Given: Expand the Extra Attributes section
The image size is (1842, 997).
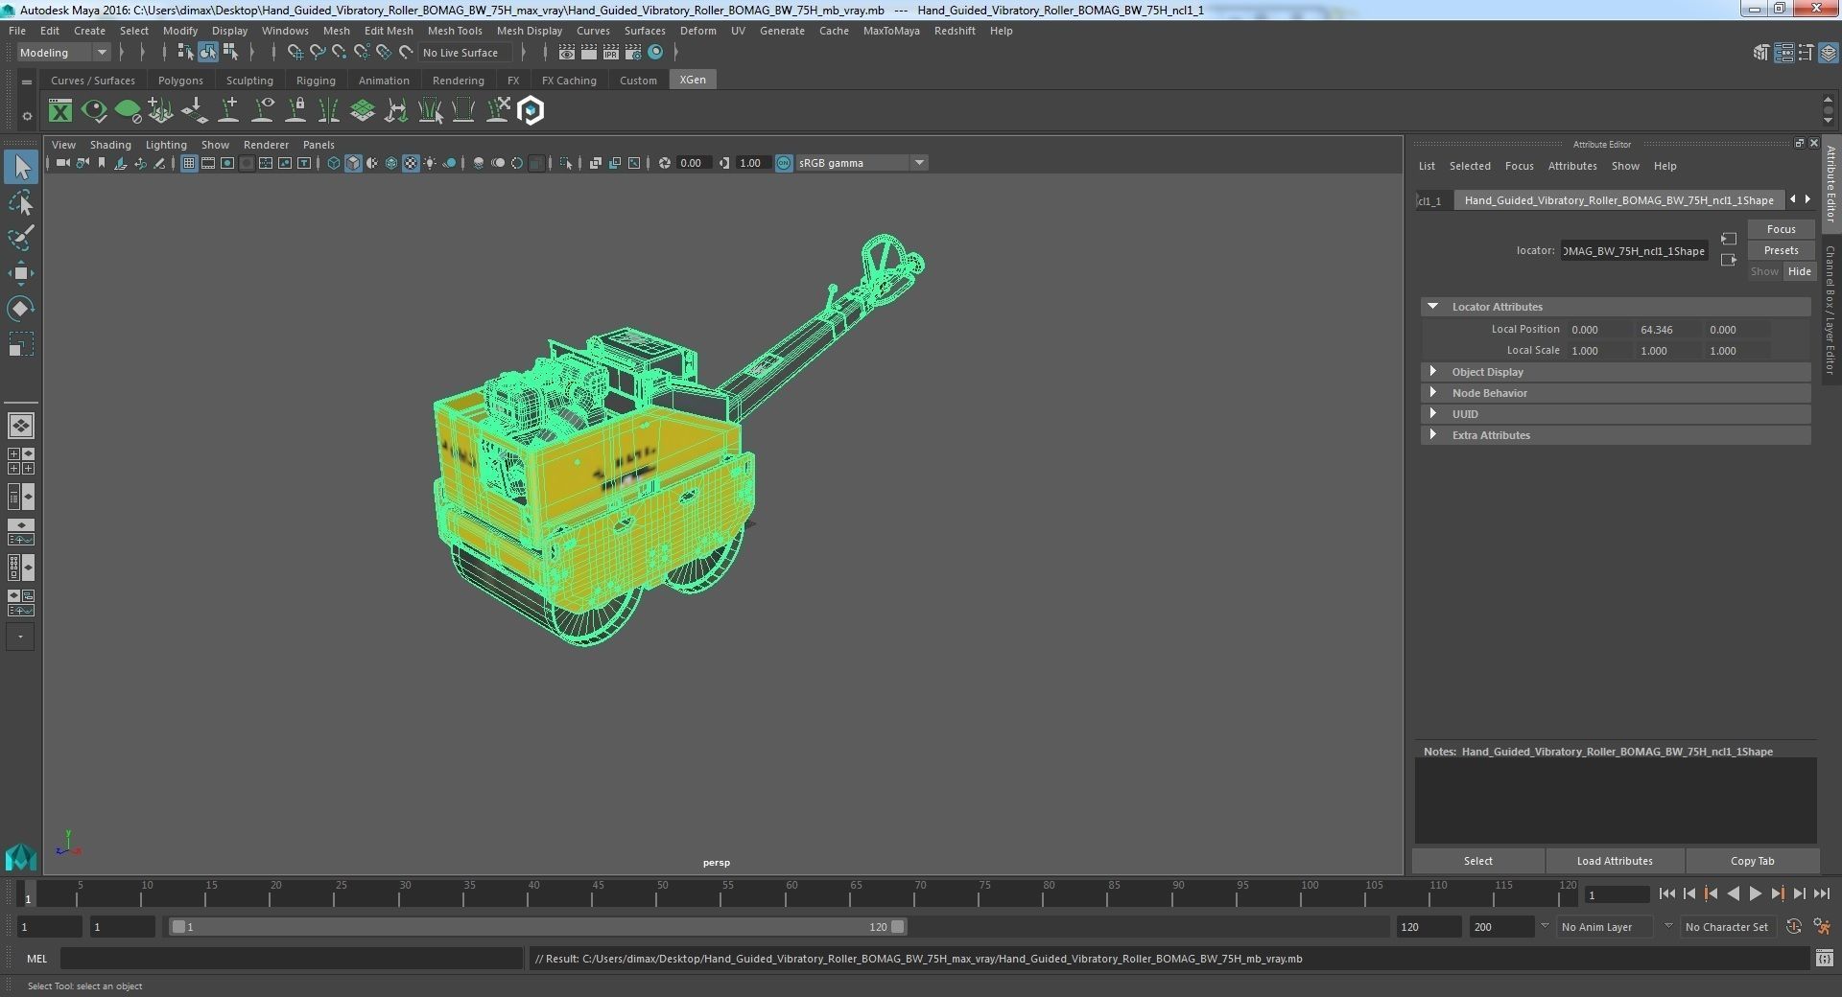Looking at the screenshot, I should [x=1433, y=435].
